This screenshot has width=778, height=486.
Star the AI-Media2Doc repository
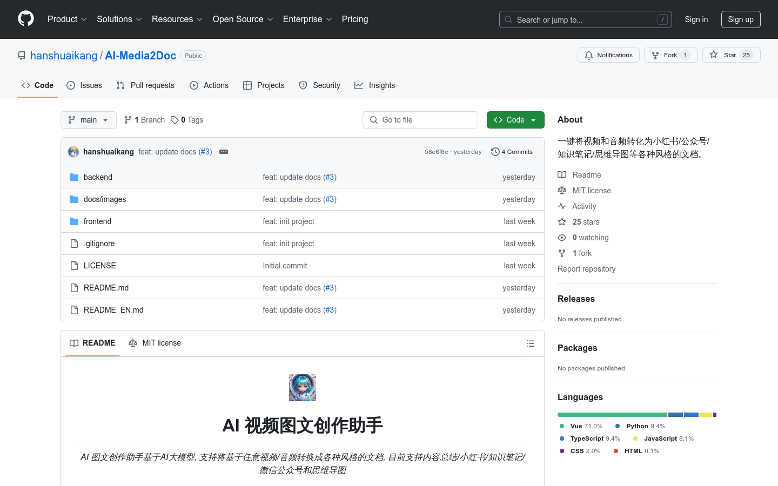(731, 55)
